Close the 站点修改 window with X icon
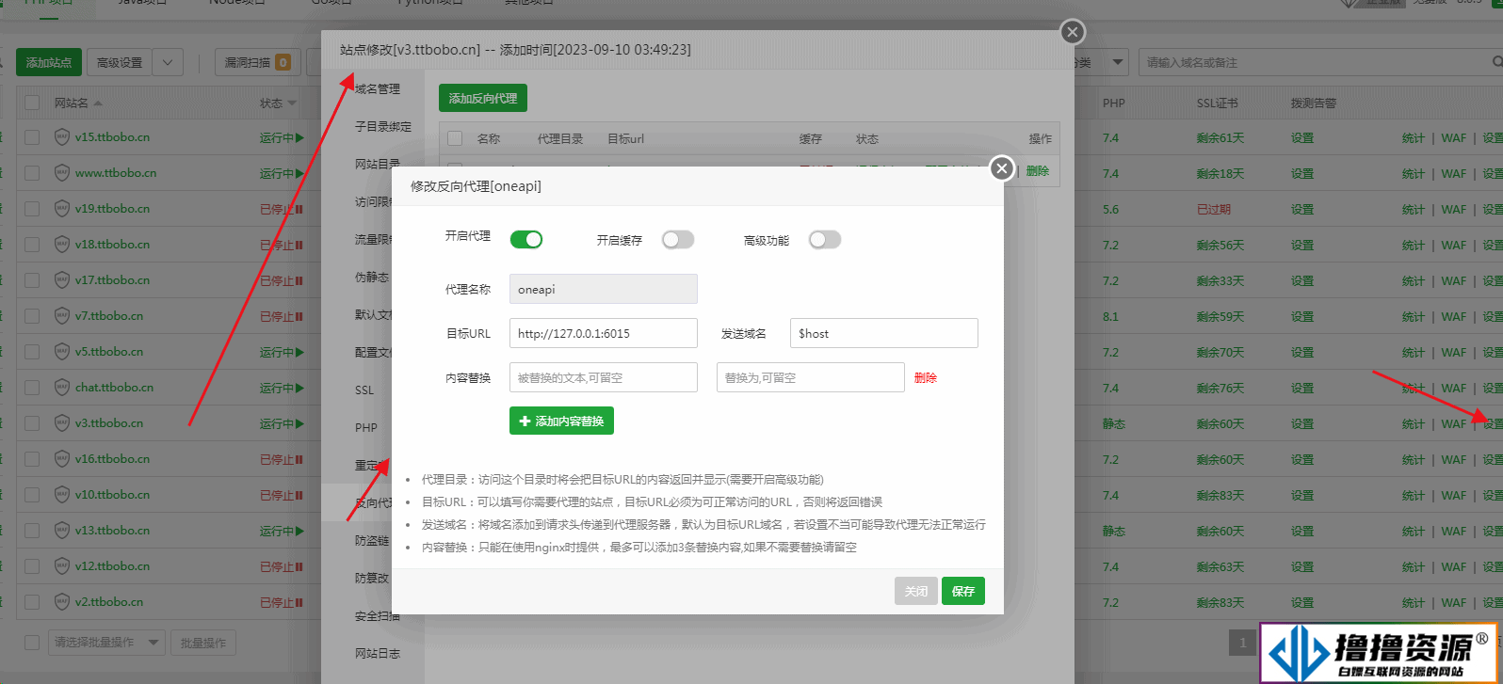Screen dimensions: 1503x684 pos(1073,32)
